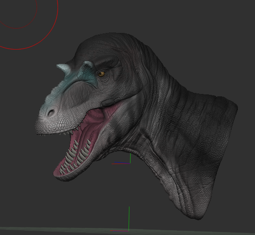The width and height of the screenshot is (255, 235).
Task: Click the row of lower jaw teeth
Action: [75, 157]
